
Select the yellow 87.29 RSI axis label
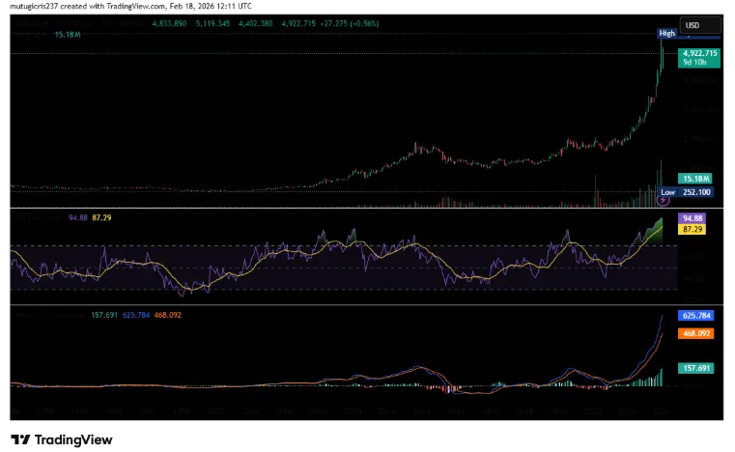[x=693, y=229]
